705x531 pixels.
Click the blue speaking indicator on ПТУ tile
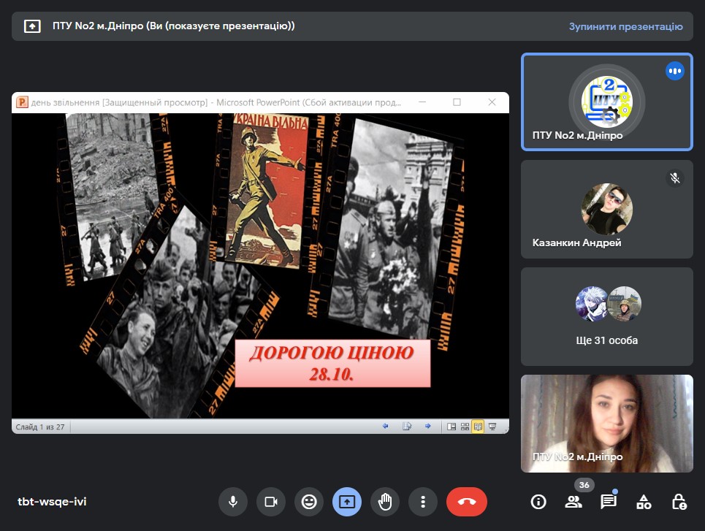tap(674, 71)
